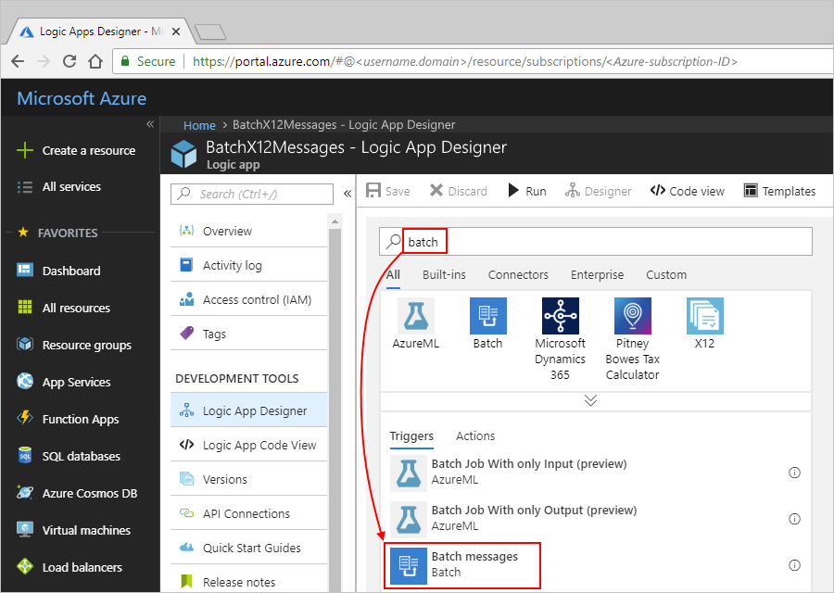The width and height of the screenshot is (834, 593).
Task: Click the Run play button
Action: (526, 191)
